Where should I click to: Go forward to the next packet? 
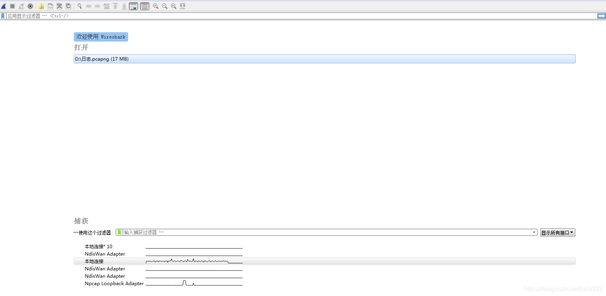click(x=98, y=6)
